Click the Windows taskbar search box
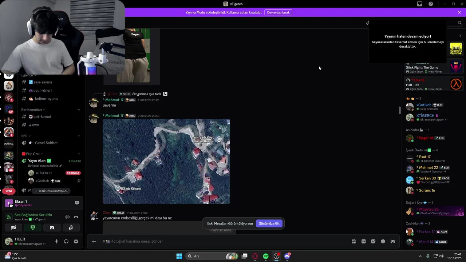The height and width of the screenshot is (262, 466). pos(211,256)
